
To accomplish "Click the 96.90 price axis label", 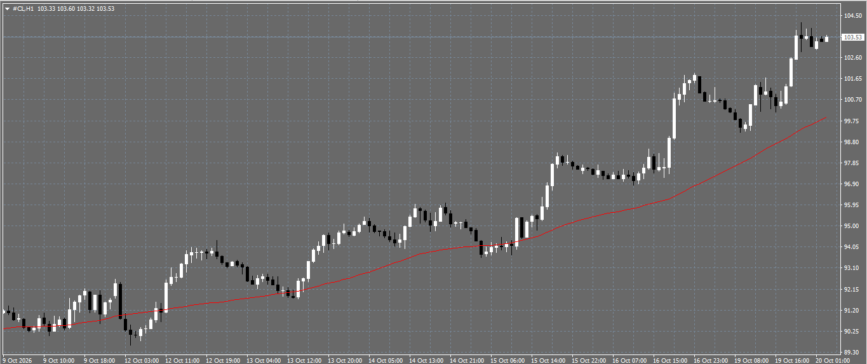I will point(852,184).
